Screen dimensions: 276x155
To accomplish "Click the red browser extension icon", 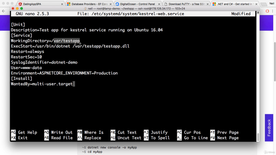I will click(x=267, y=11).
